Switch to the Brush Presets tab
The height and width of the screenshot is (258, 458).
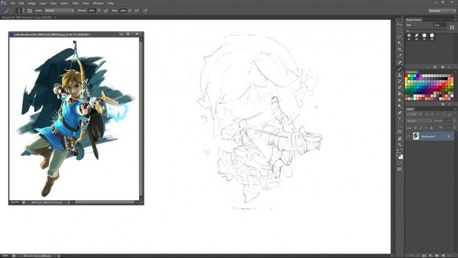pos(414,19)
